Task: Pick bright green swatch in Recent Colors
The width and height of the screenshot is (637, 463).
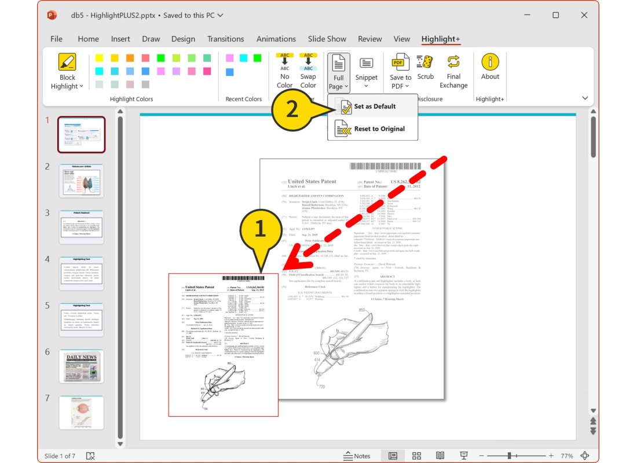Action: click(258, 58)
